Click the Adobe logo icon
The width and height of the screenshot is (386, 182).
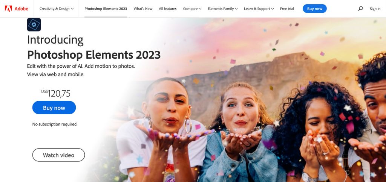pos(8,9)
